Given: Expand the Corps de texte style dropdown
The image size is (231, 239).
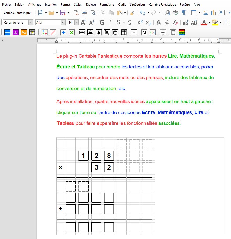Looking at the screenshot, I should click(31, 22).
